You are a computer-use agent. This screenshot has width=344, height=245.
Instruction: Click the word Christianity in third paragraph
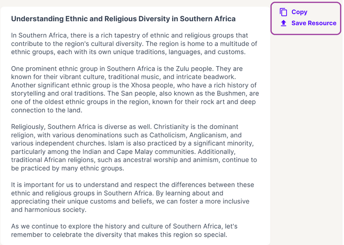[171, 127]
